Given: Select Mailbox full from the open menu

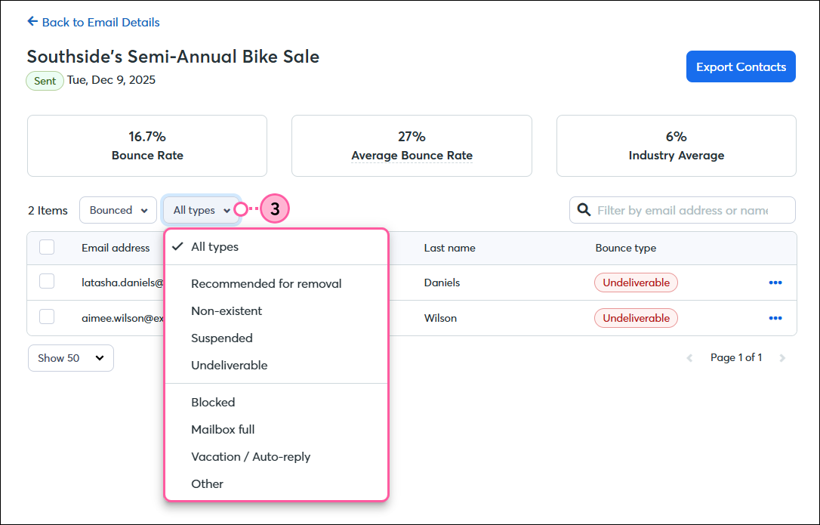Looking at the screenshot, I should [222, 428].
